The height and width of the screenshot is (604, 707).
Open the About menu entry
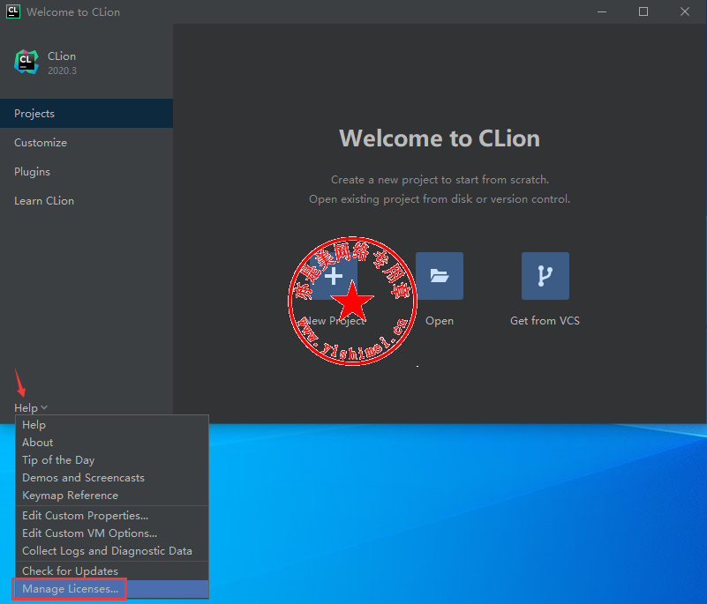point(112,443)
